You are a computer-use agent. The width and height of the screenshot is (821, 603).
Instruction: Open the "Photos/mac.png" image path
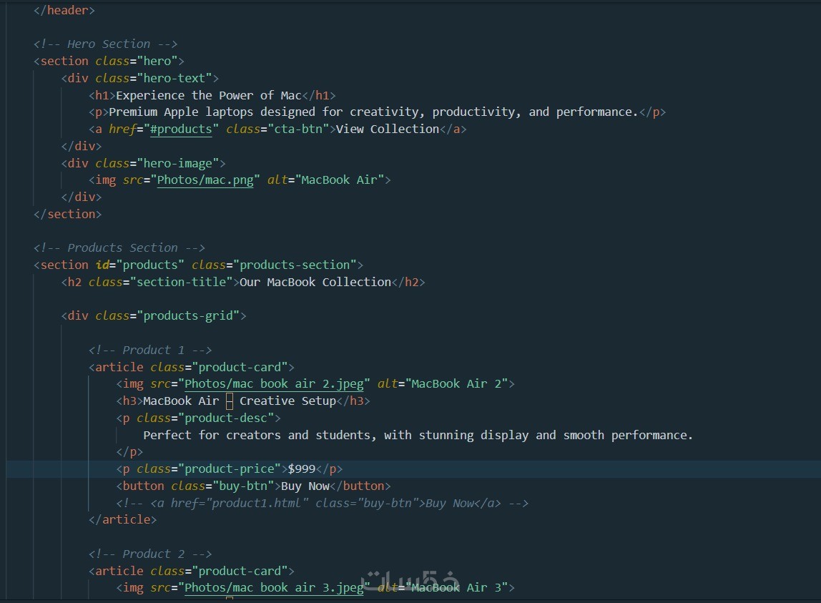tap(205, 180)
